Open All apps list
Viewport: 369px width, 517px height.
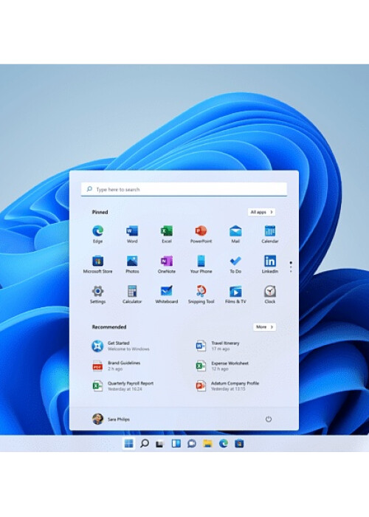[x=261, y=212]
